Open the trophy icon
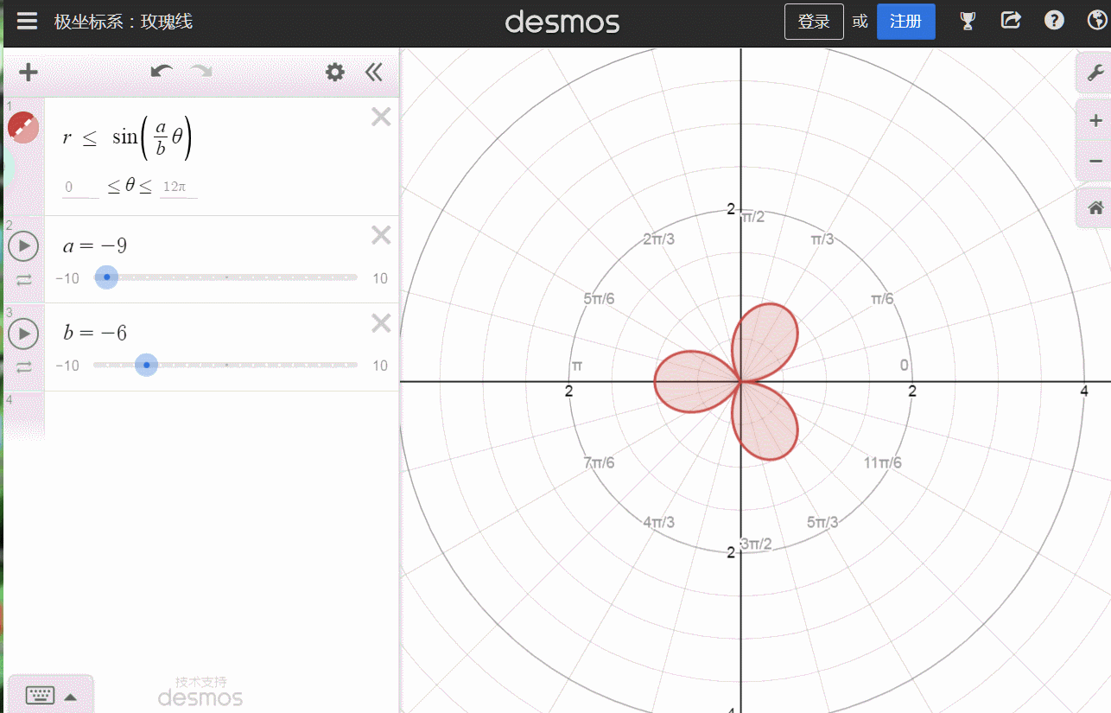The height and width of the screenshot is (713, 1111). pos(968,21)
